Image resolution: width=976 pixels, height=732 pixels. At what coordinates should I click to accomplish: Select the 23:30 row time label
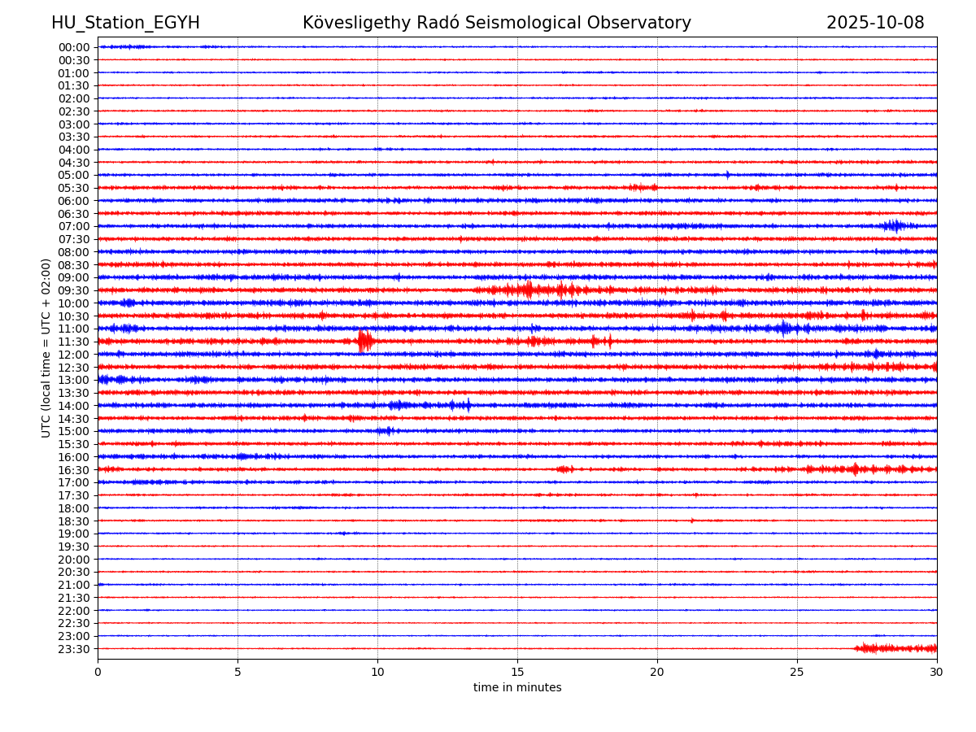(73, 649)
